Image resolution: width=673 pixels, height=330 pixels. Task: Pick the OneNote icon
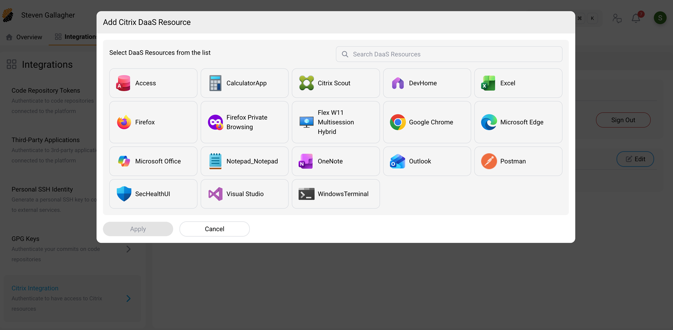(x=306, y=161)
